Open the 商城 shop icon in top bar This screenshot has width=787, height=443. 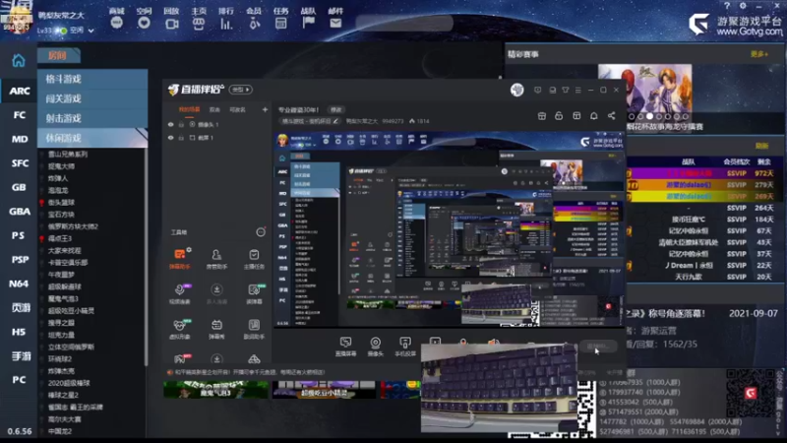click(116, 23)
